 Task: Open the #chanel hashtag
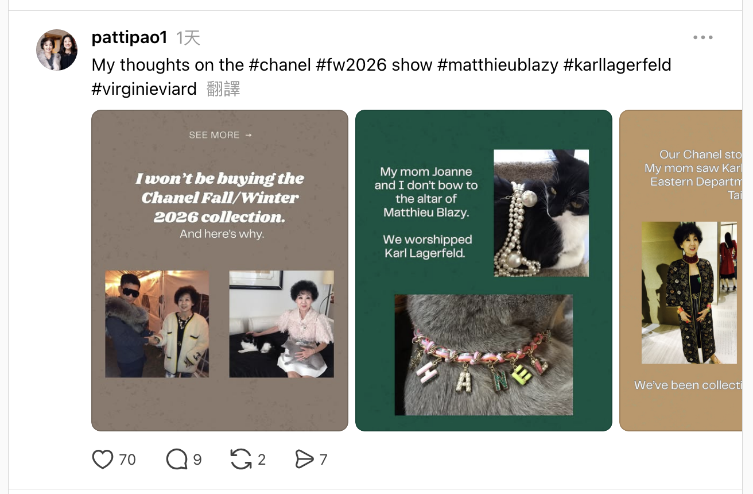point(280,64)
